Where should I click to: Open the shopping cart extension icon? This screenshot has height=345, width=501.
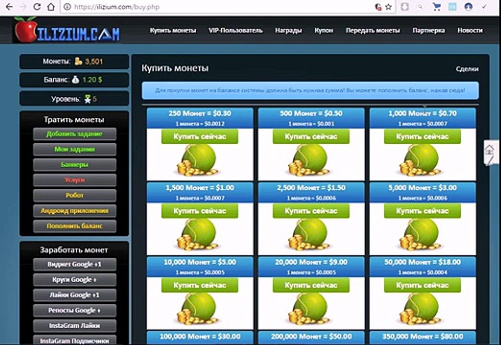(437, 7)
